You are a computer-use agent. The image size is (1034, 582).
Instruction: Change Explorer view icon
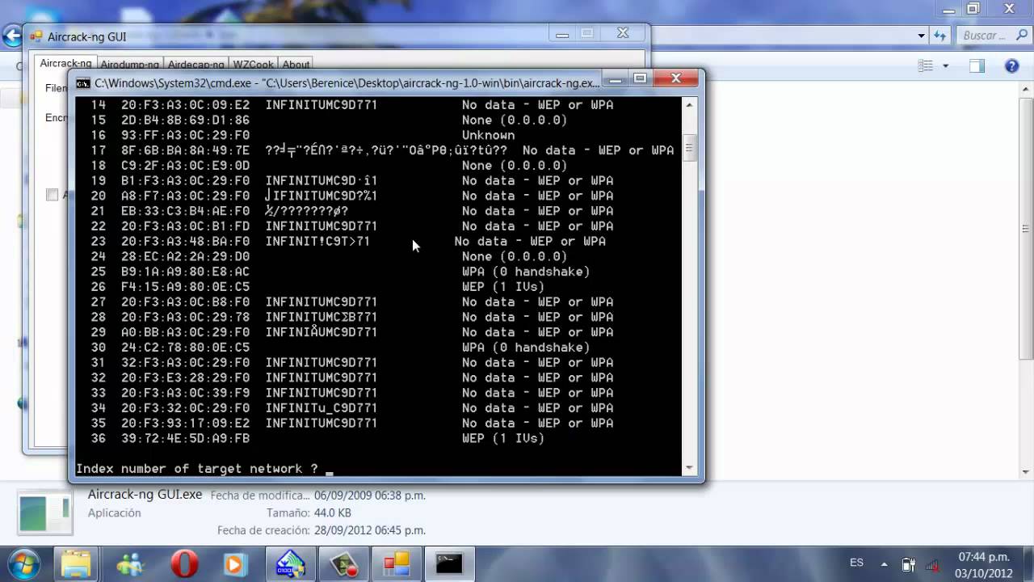pos(926,66)
